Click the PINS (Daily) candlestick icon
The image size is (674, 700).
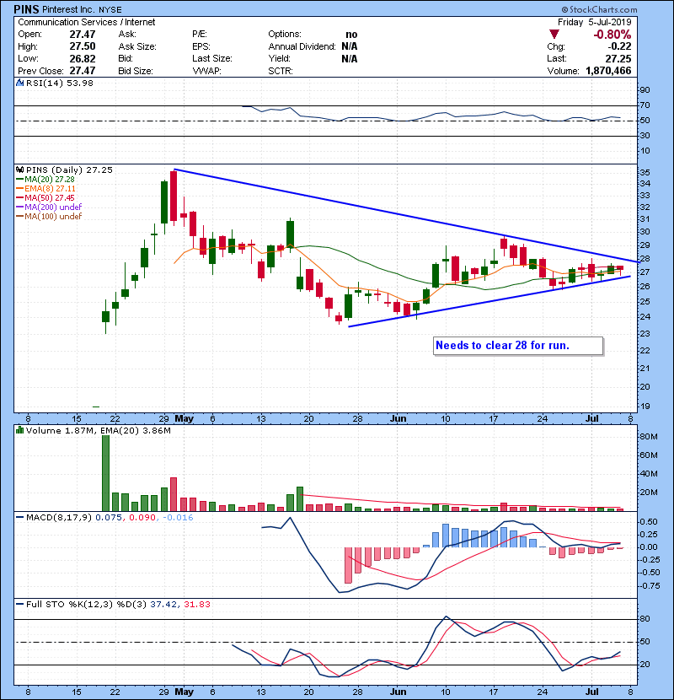click(19, 170)
